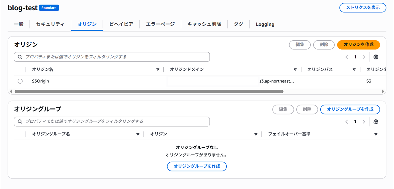This screenshot has height=189, width=394.
Task: Open the セキュリティ tab
Action: coord(50,24)
